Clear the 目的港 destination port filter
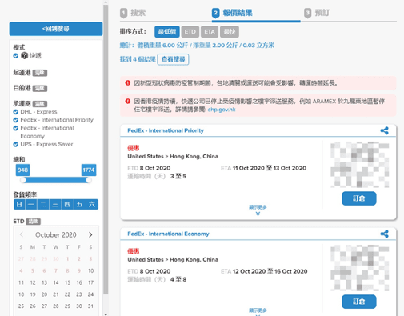The width and height of the screenshot is (404, 316). pyautogui.click(x=40, y=88)
